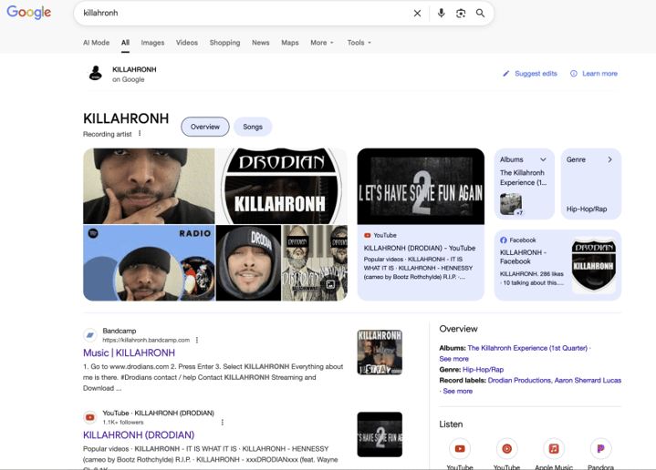Open Recording artist three-dot options
This screenshot has height=470, width=656.
[x=140, y=134]
